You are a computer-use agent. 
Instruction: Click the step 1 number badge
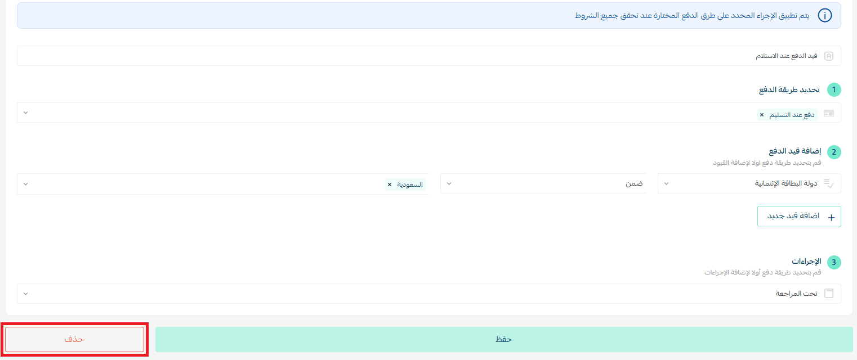[x=833, y=89]
